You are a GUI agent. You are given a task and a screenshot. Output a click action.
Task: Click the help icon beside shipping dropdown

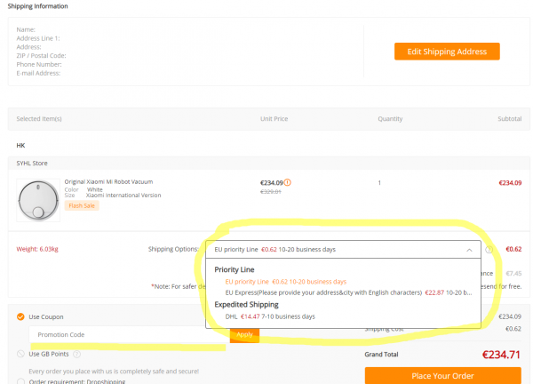point(489,250)
